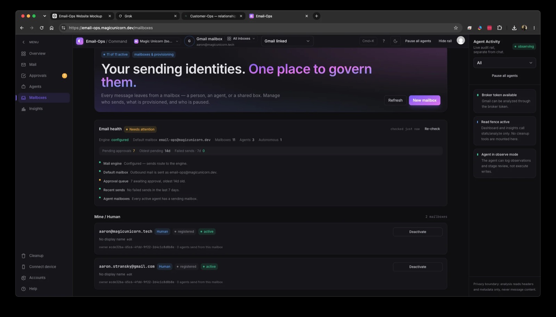
Task: Open the Chrome tab search chevron
Action: pyautogui.click(x=44, y=16)
